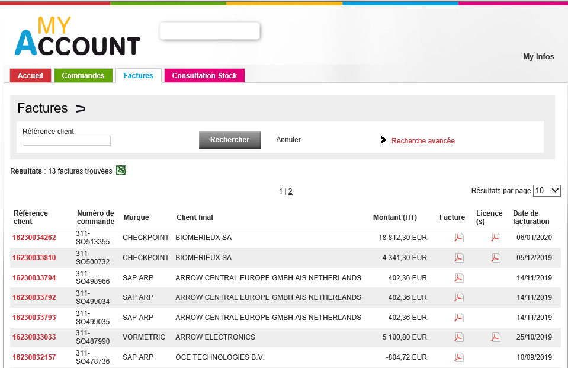The width and height of the screenshot is (568, 368).
Task: Open invoice PDF for reference 16230033794
Action: point(458,278)
